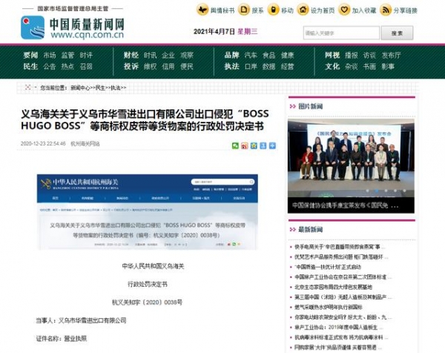Go to 投诉 navigation item
The height and width of the screenshot is (353, 445).
tap(131, 66)
